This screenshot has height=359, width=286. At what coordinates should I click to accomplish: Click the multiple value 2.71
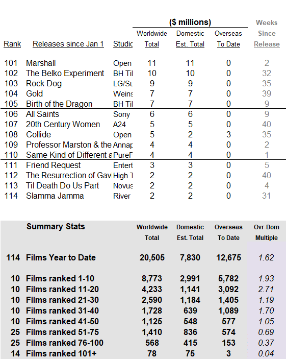266,289
